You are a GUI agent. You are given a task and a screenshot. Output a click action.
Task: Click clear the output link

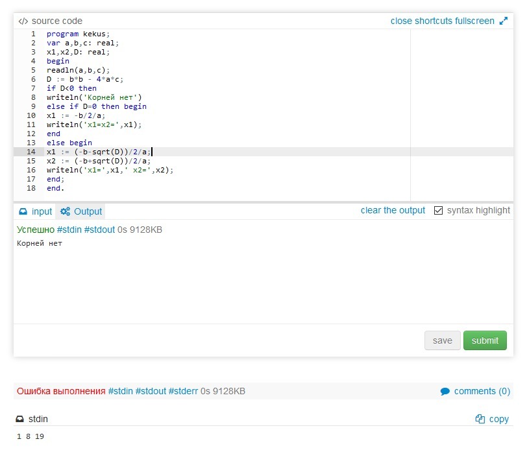pyautogui.click(x=393, y=210)
